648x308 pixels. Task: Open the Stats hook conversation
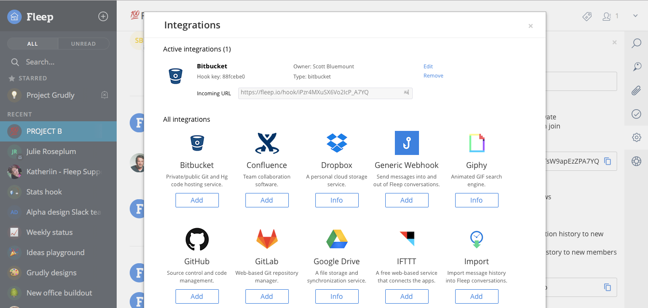58,192
